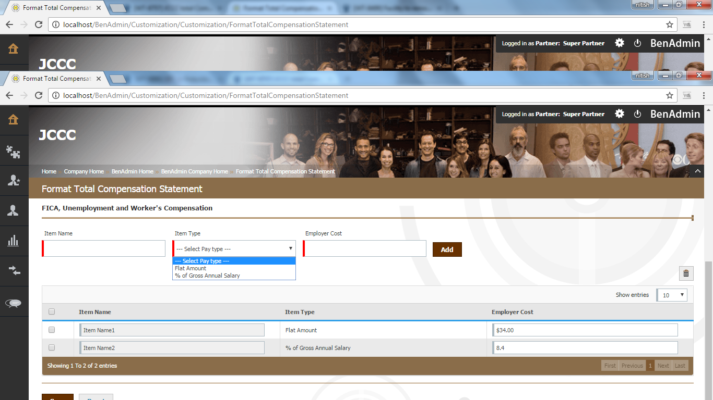
Task: Bookmark page with star in front window
Action: 670,95
